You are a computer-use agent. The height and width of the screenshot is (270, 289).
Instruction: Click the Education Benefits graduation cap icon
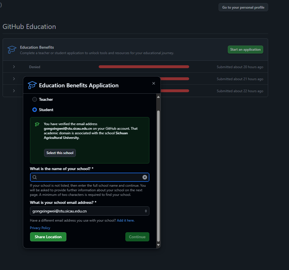12,50
